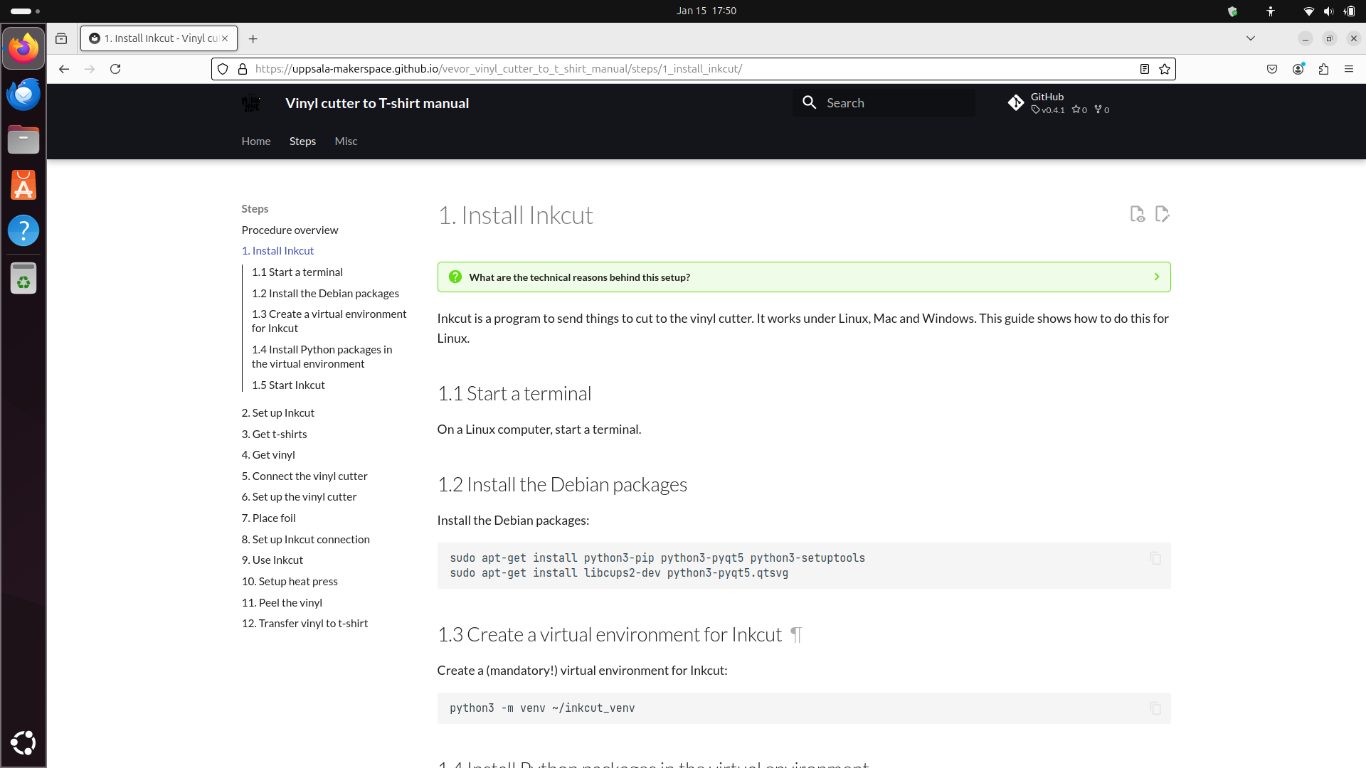Image resolution: width=1366 pixels, height=768 pixels.
Task: Click the paragraph permalink after heading 1.3
Action: (x=796, y=635)
